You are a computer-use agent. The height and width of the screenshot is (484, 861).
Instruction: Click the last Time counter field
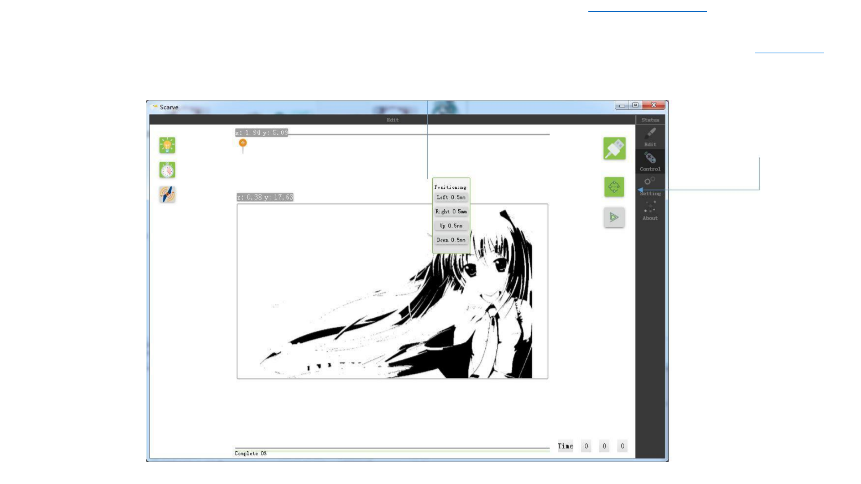[x=622, y=446]
